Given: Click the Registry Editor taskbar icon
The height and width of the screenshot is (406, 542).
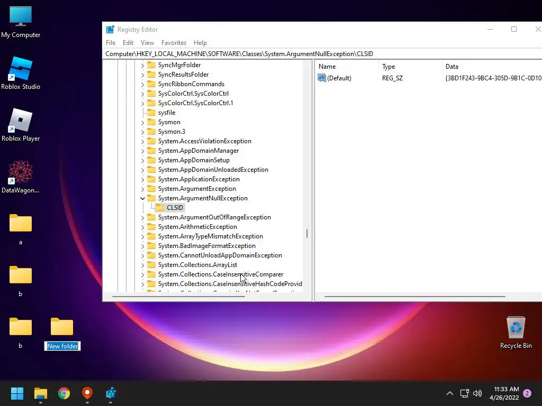Looking at the screenshot, I should [x=111, y=393].
